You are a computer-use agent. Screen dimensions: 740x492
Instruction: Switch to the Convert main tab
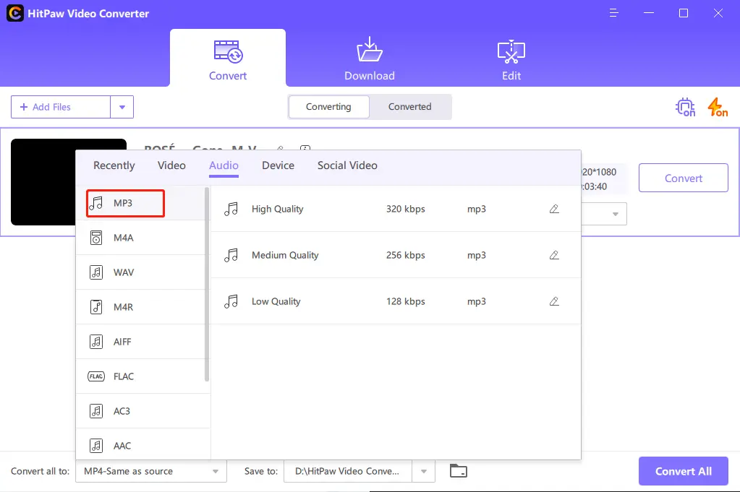228,58
